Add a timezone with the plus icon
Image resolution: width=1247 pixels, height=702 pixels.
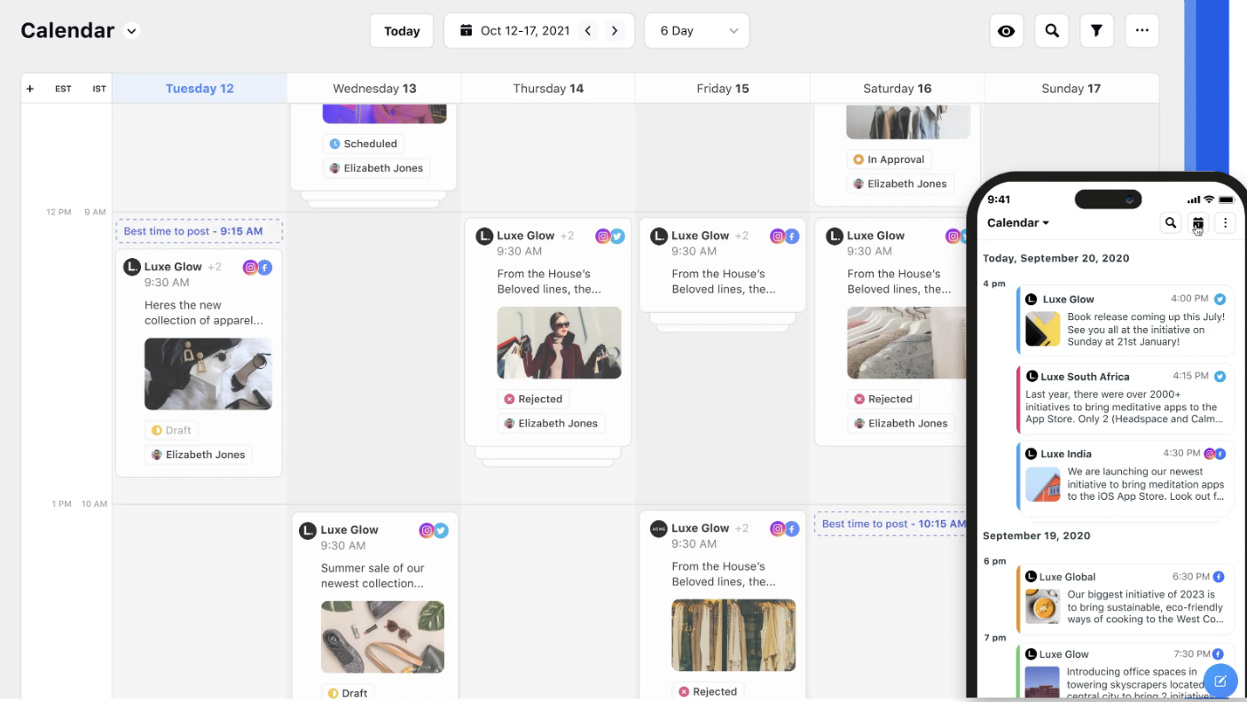pos(30,89)
